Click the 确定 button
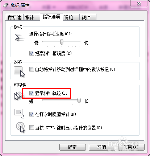Screen dimensions: 150x156 pos(72,147)
